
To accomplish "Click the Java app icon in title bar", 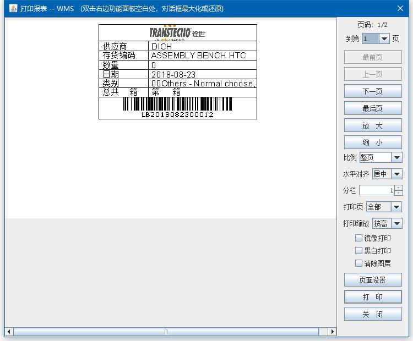I will 13,8.
